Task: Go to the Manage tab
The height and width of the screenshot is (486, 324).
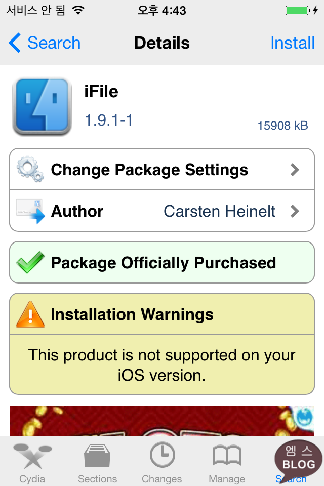Action: coord(227,463)
